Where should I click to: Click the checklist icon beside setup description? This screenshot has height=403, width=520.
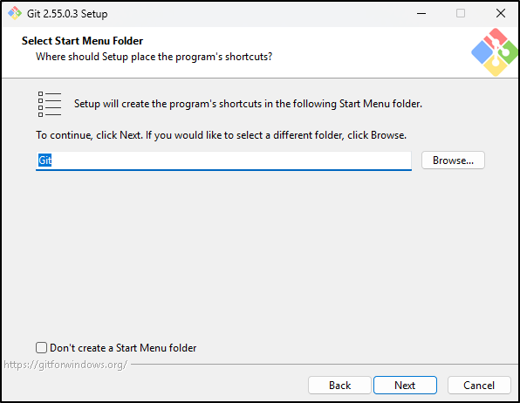tap(50, 104)
